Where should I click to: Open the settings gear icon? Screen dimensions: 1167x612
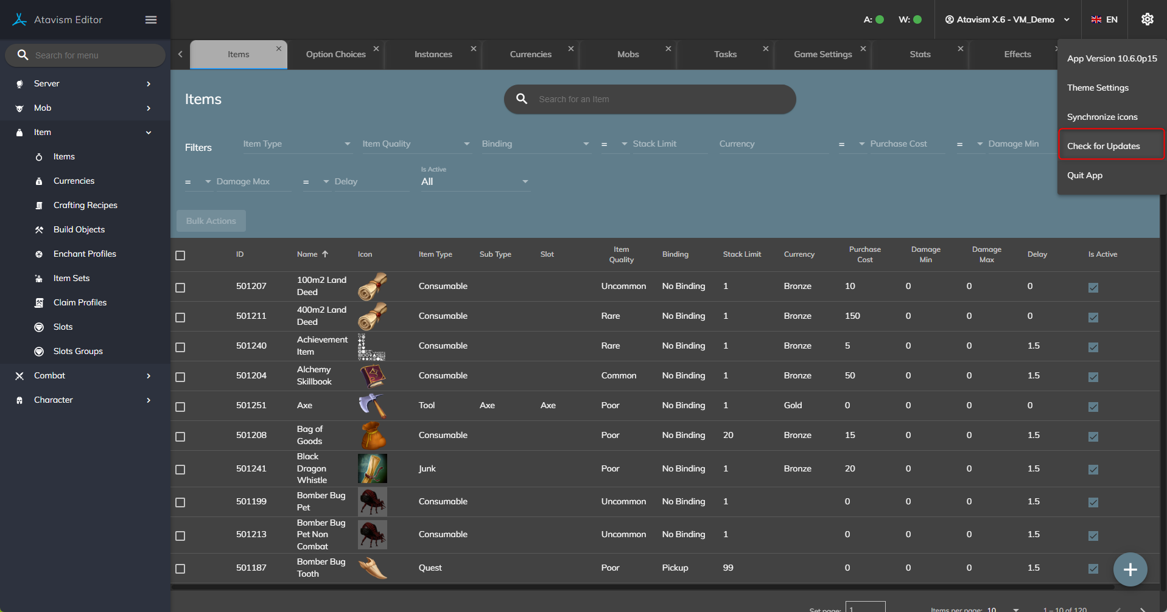[1147, 19]
